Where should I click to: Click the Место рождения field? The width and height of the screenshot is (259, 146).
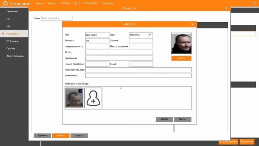click(x=141, y=47)
